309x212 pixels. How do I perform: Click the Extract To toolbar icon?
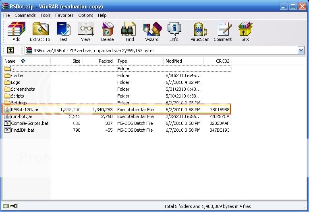point(40,31)
